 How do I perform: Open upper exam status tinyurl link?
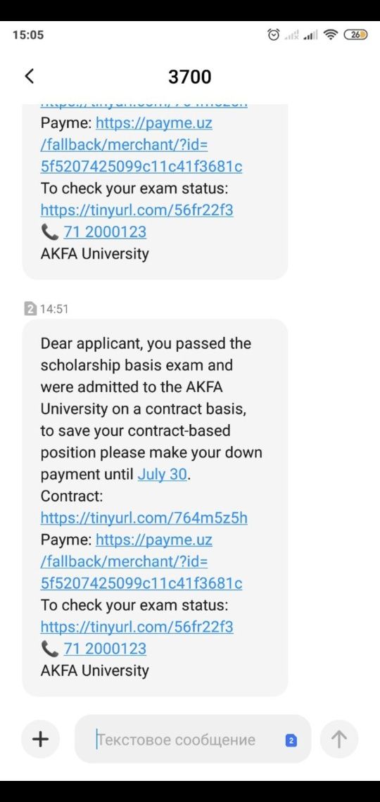pyautogui.click(x=137, y=210)
